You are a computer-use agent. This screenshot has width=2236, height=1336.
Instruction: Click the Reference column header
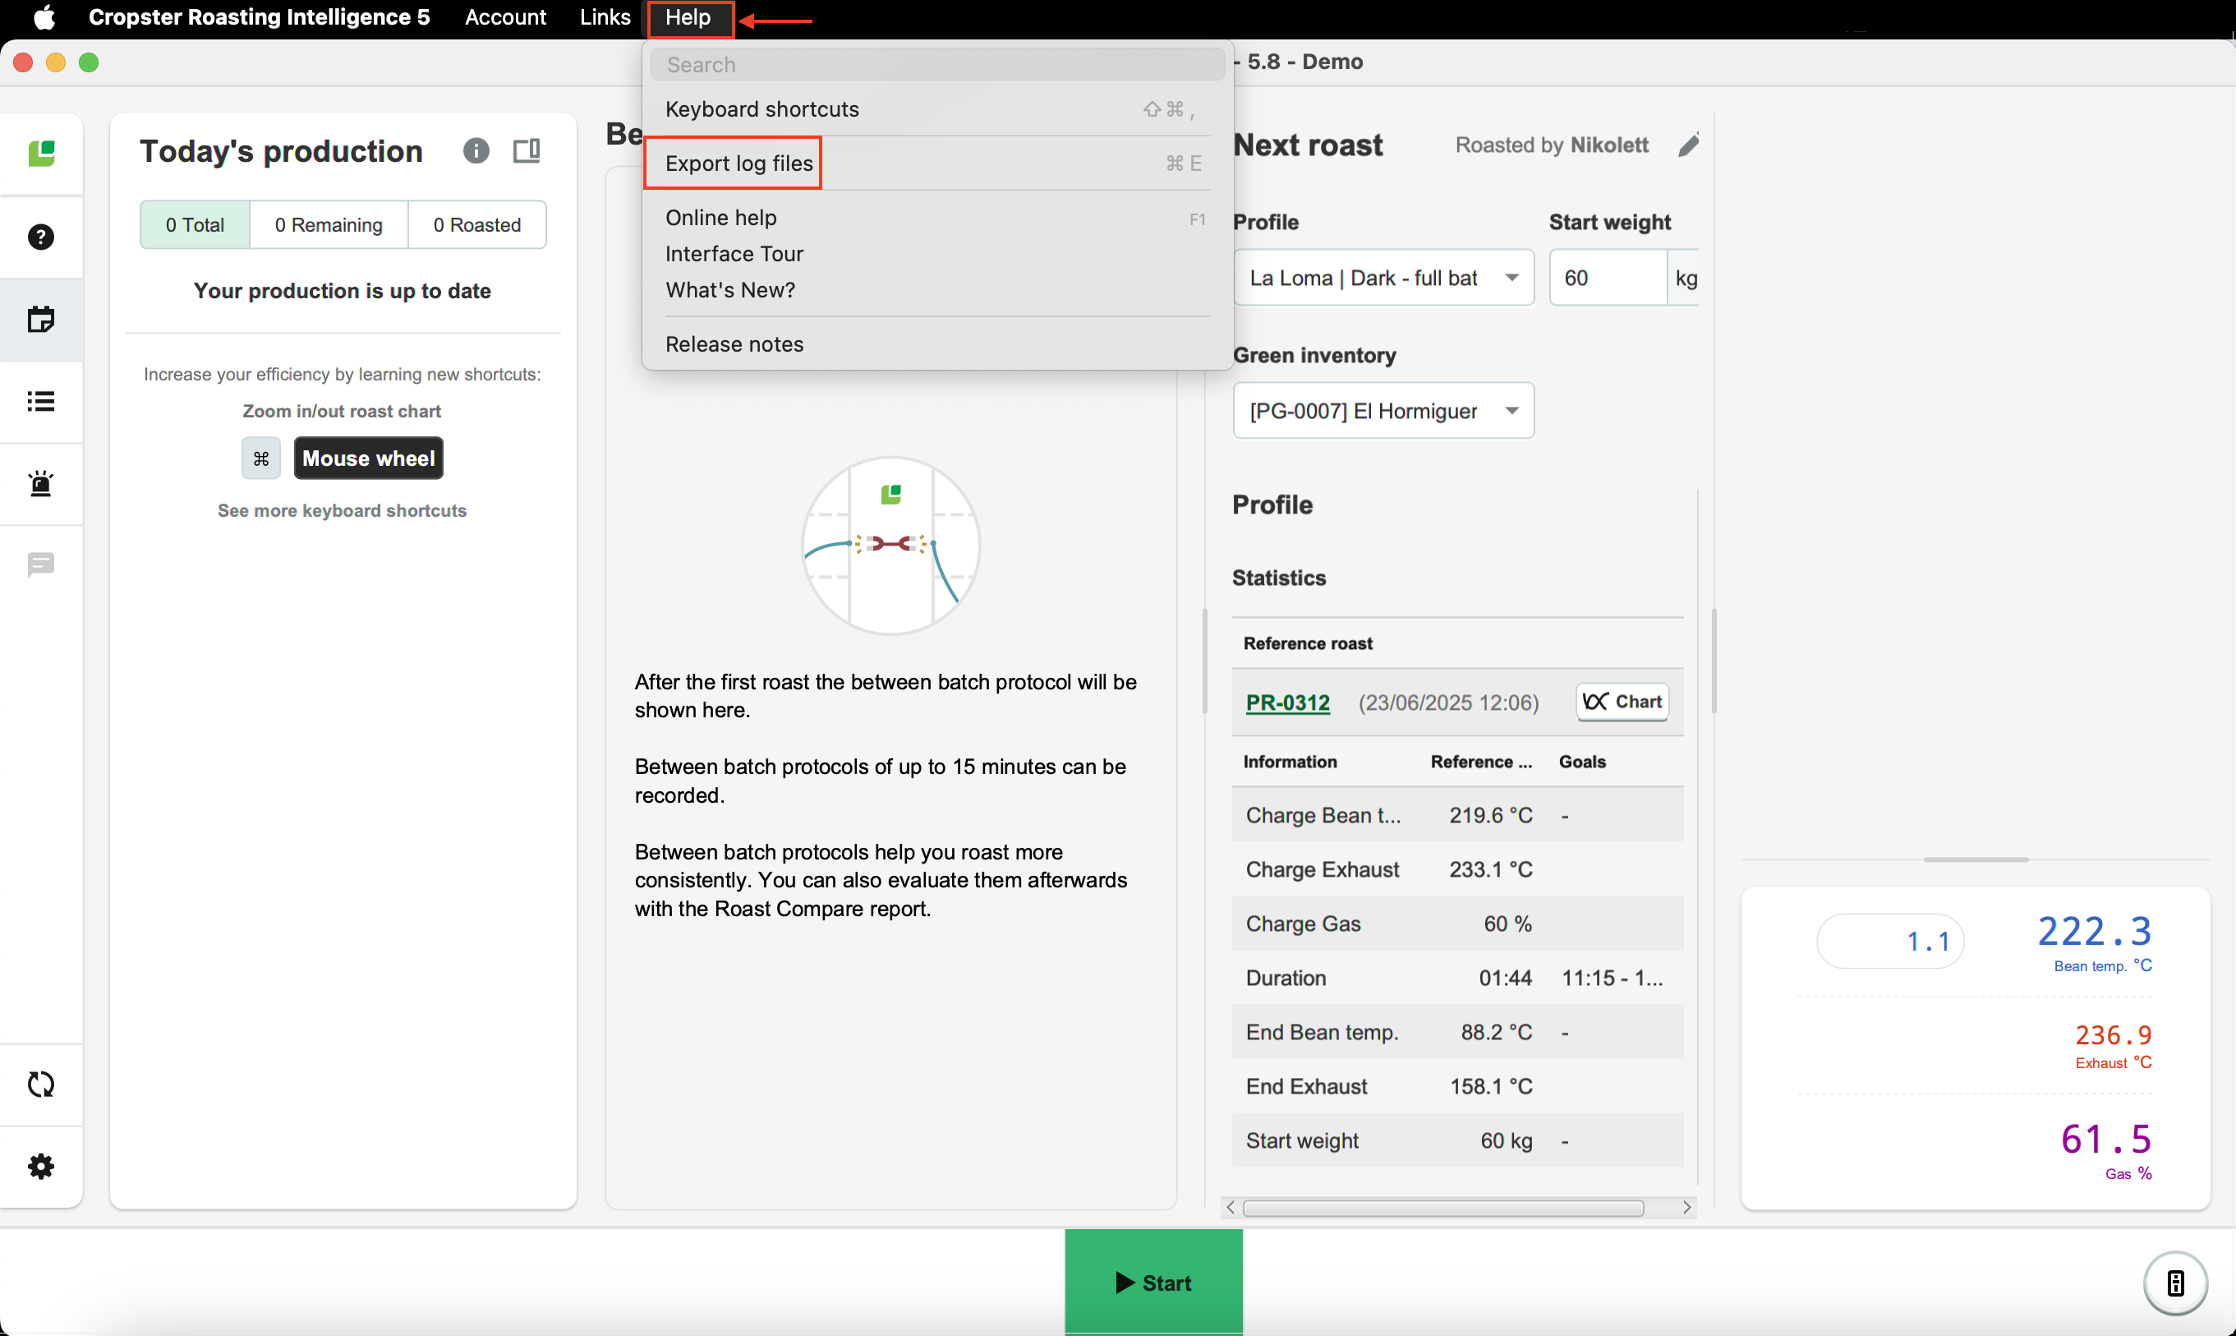tap(1481, 762)
